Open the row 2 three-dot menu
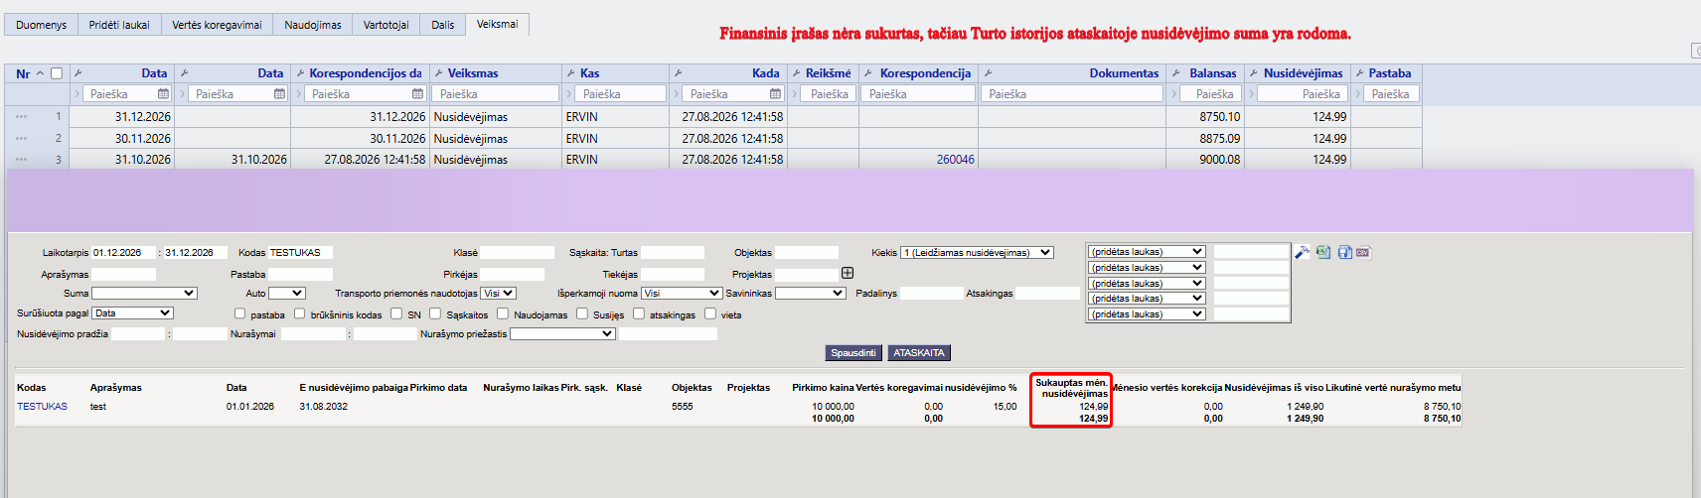Screen dimensions: 1701x498 coord(21,139)
